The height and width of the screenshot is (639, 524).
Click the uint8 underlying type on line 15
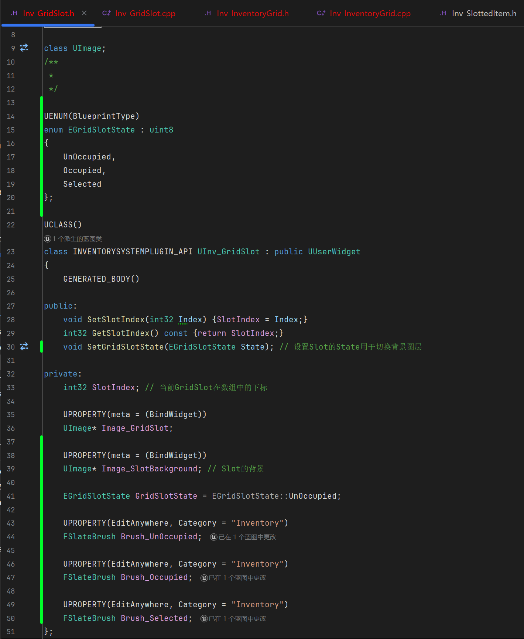(x=161, y=130)
